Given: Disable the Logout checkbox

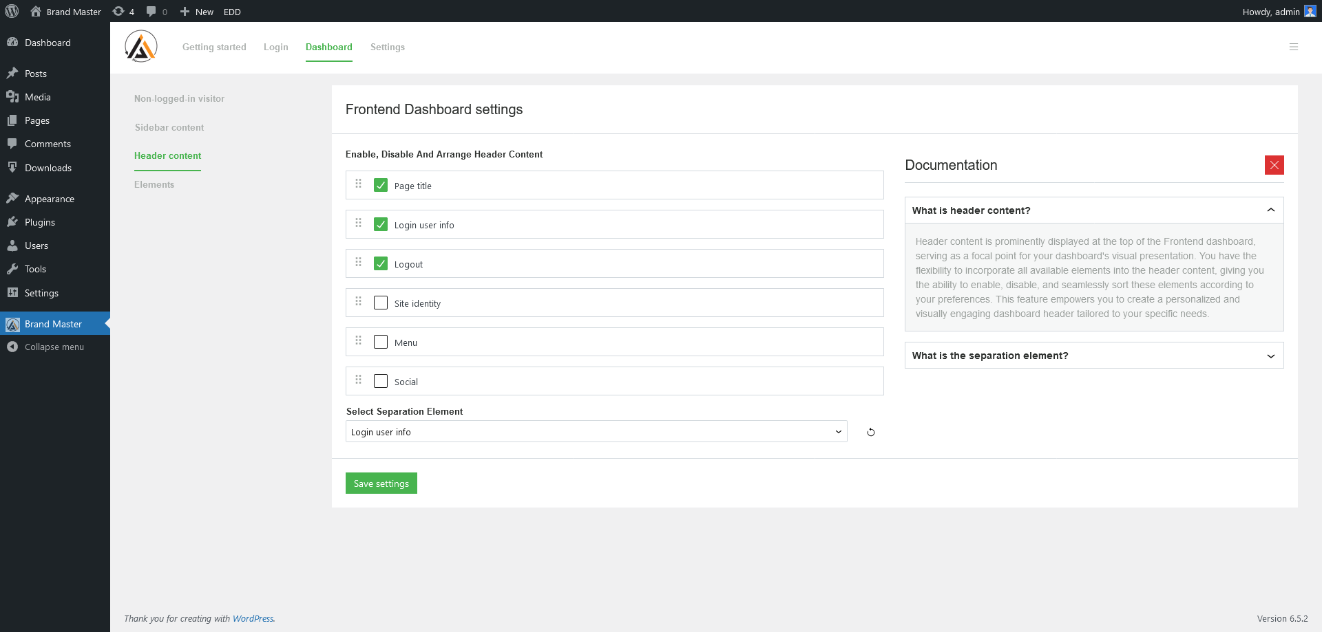Looking at the screenshot, I should [381, 263].
